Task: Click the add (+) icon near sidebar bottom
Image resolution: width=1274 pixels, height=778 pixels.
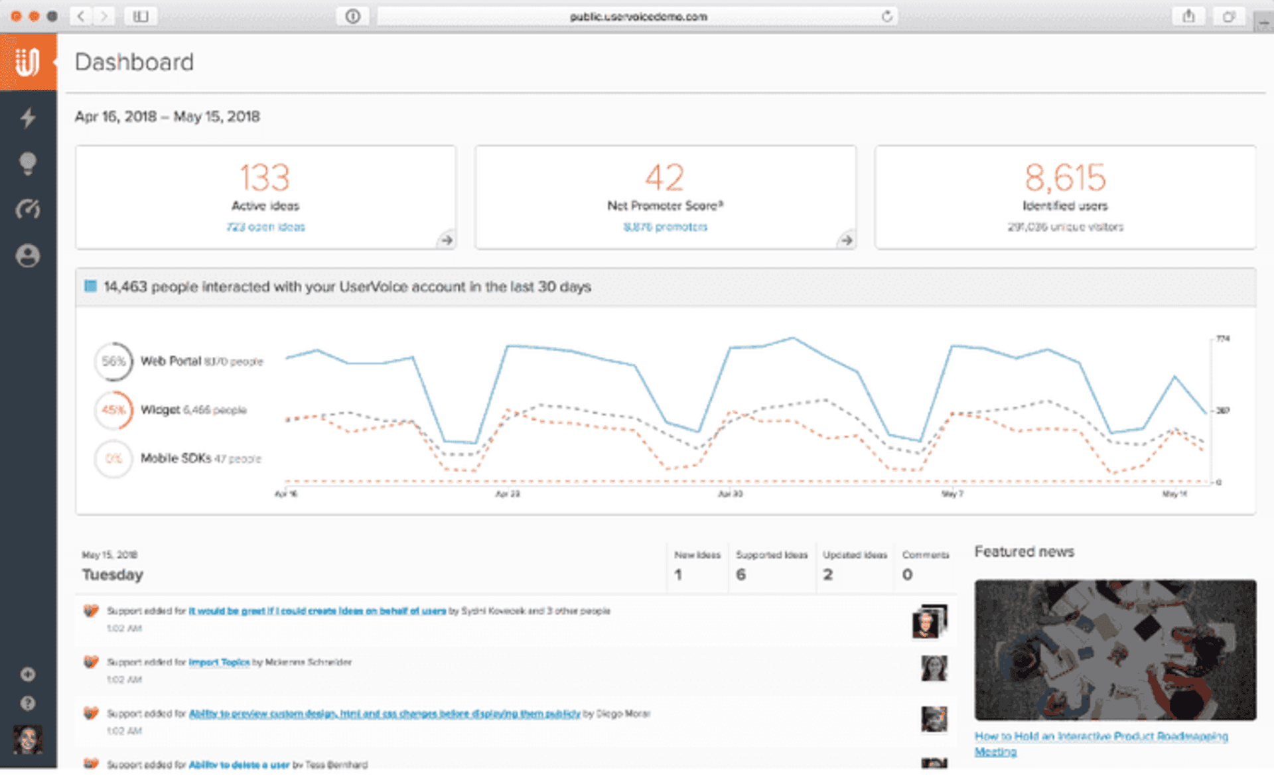Action: tap(28, 674)
